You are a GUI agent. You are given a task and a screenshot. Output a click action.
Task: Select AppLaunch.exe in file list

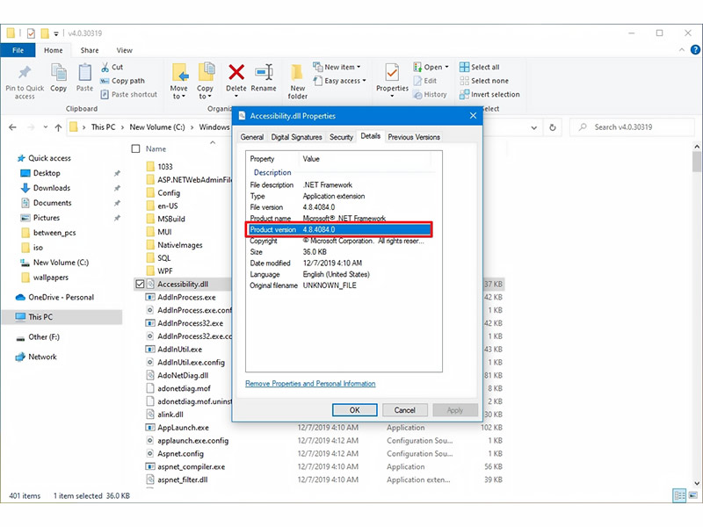click(x=183, y=428)
